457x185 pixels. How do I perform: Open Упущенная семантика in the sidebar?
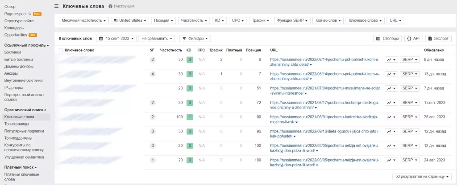click(24, 157)
